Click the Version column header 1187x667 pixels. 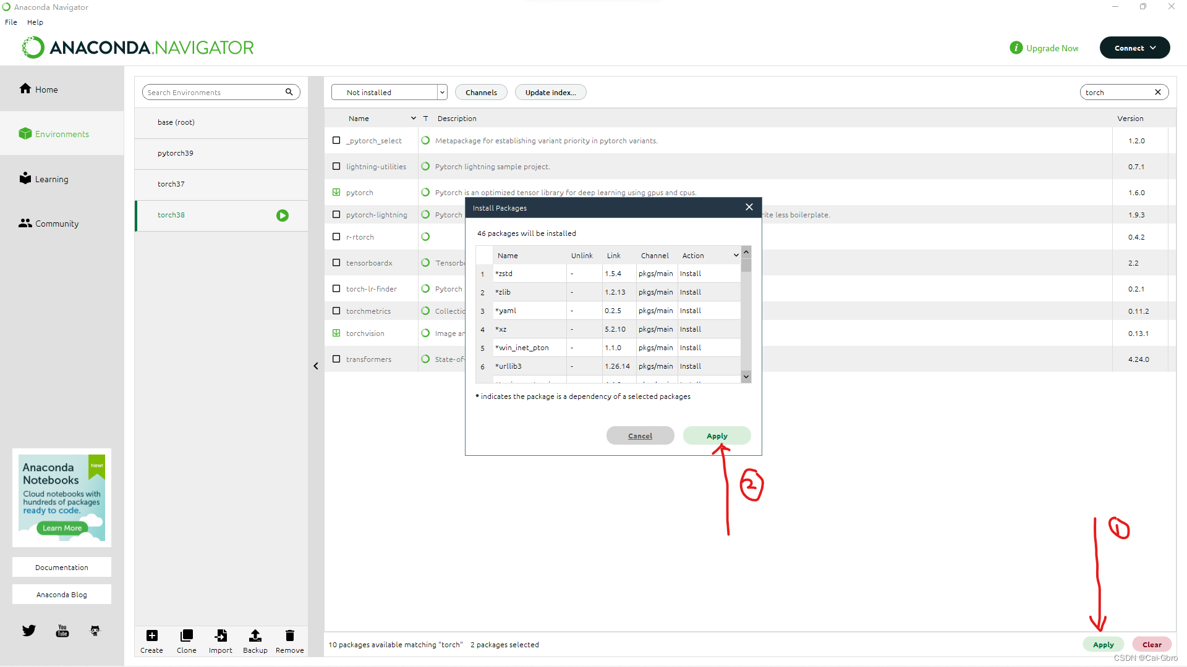coord(1130,118)
